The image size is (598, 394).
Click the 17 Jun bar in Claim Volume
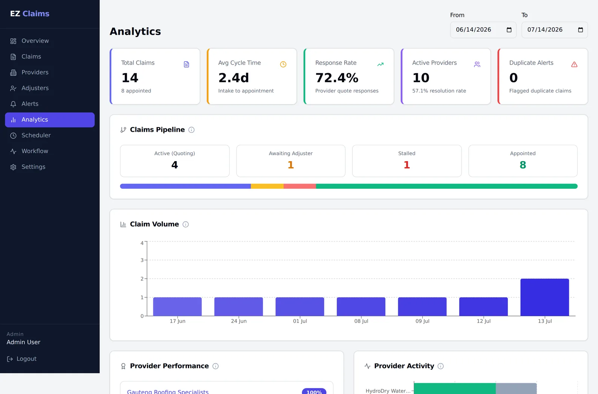click(178, 307)
